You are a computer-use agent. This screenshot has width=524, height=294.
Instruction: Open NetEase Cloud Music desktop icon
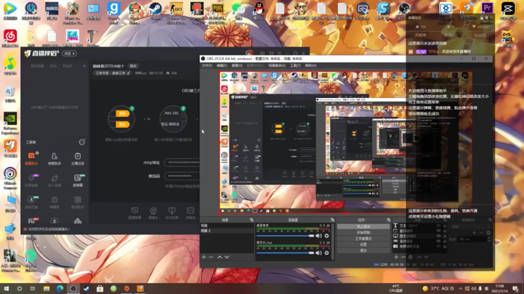tap(10, 39)
